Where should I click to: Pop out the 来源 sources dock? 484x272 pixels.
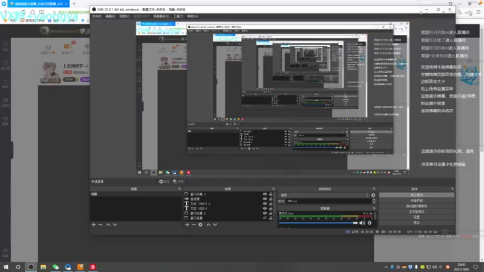273,189
